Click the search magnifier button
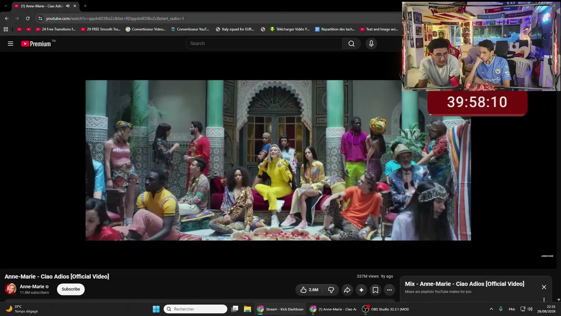Viewport: 561px width, 316px height. pos(352,43)
